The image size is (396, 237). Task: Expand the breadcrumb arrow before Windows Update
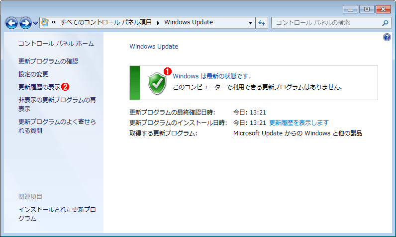158,23
